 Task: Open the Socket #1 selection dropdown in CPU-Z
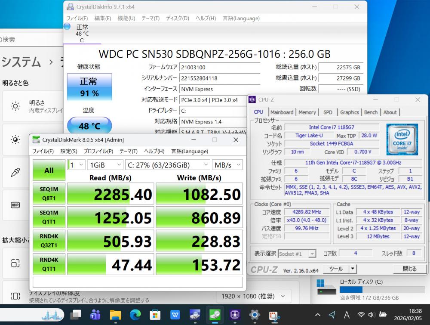[x=297, y=254]
